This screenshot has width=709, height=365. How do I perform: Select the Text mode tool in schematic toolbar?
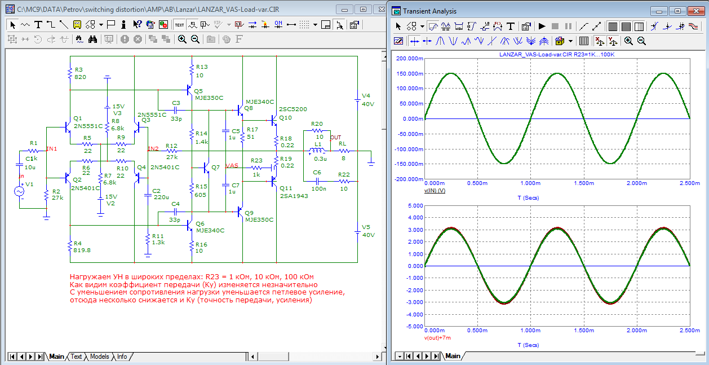[38, 25]
